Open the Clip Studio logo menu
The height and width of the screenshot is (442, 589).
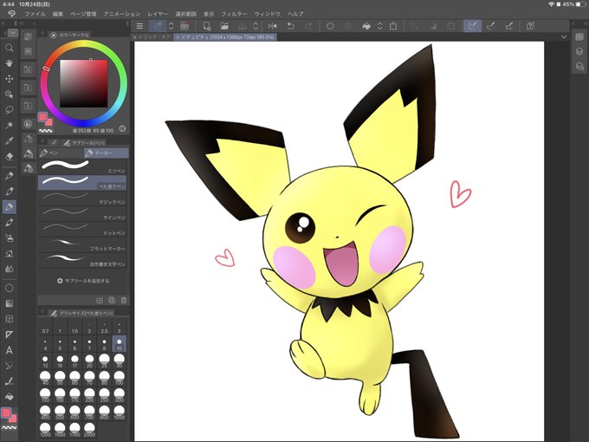(x=11, y=14)
